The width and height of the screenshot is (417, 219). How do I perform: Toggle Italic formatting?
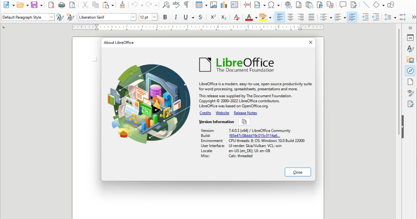click(x=176, y=17)
